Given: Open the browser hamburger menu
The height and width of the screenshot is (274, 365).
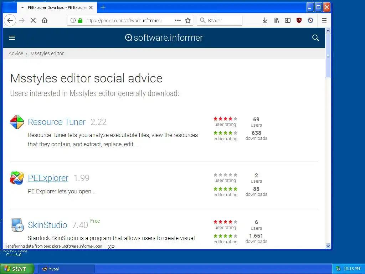Looking at the screenshot, I should pyautogui.click(x=324, y=20).
